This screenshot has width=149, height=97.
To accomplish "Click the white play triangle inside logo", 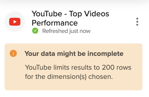I will [15, 22].
